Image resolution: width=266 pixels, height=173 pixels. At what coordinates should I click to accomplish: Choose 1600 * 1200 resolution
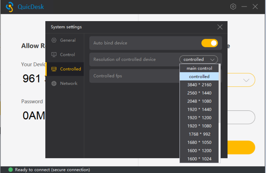[199, 151]
